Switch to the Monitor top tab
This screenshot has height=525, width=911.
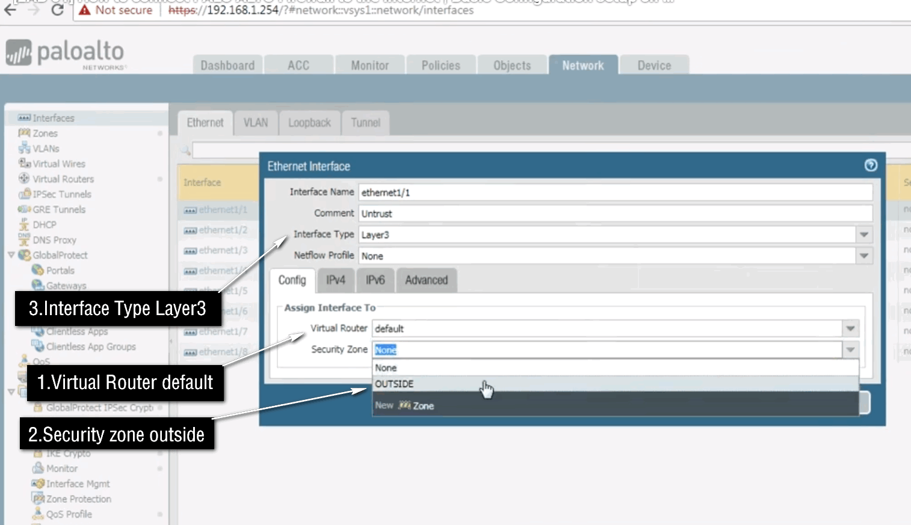click(x=369, y=65)
